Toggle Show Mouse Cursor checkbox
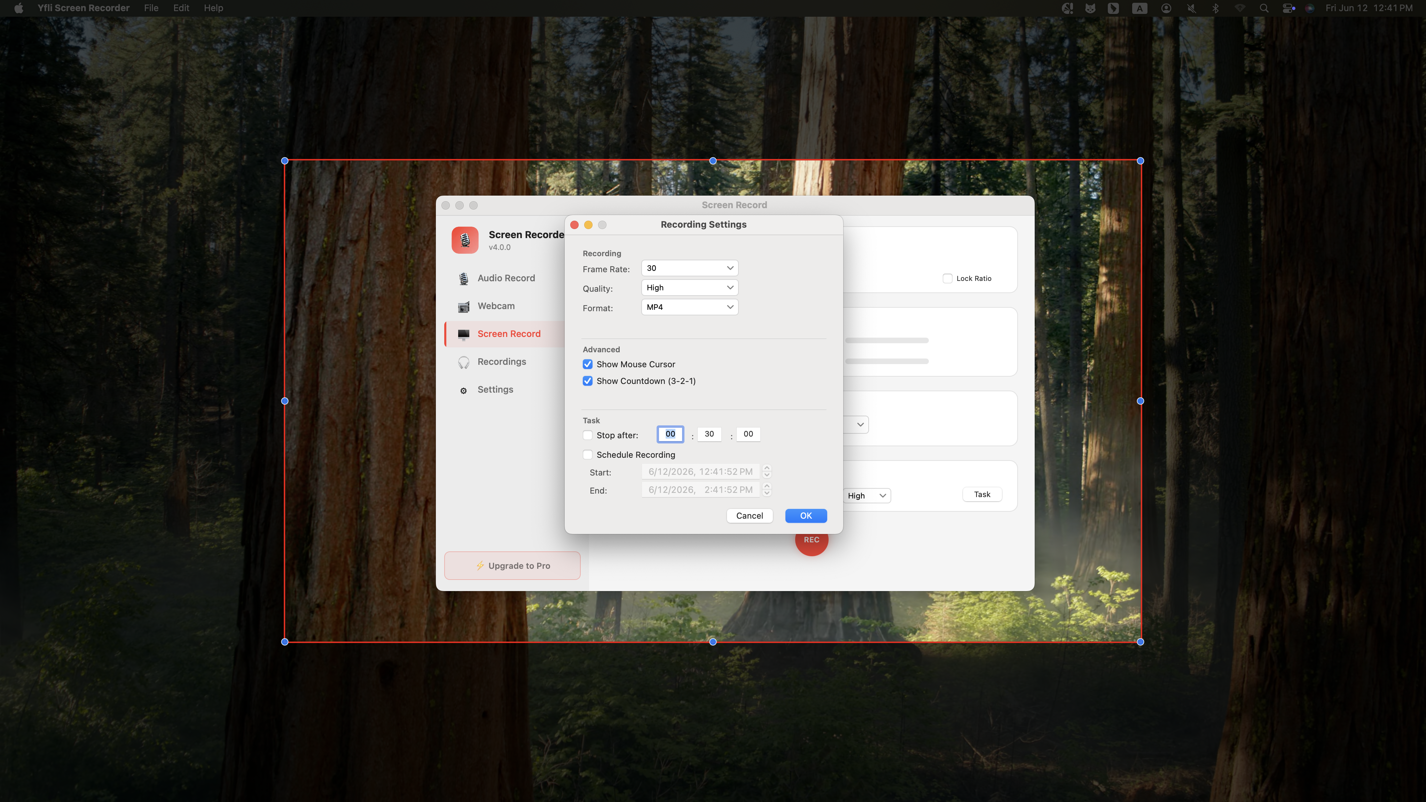The image size is (1426, 802). tap(587, 364)
